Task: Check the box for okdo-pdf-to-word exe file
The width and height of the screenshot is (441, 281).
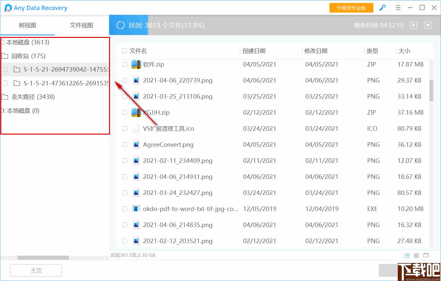Action: [x=125, y=209]
